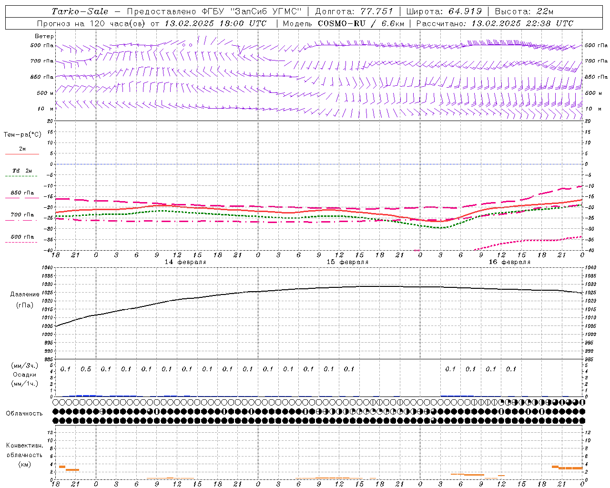The width and height of the screenshot is (610, 488).
Task: Select the '850 гПа' temperature legend entry
Action: (22, 193)
